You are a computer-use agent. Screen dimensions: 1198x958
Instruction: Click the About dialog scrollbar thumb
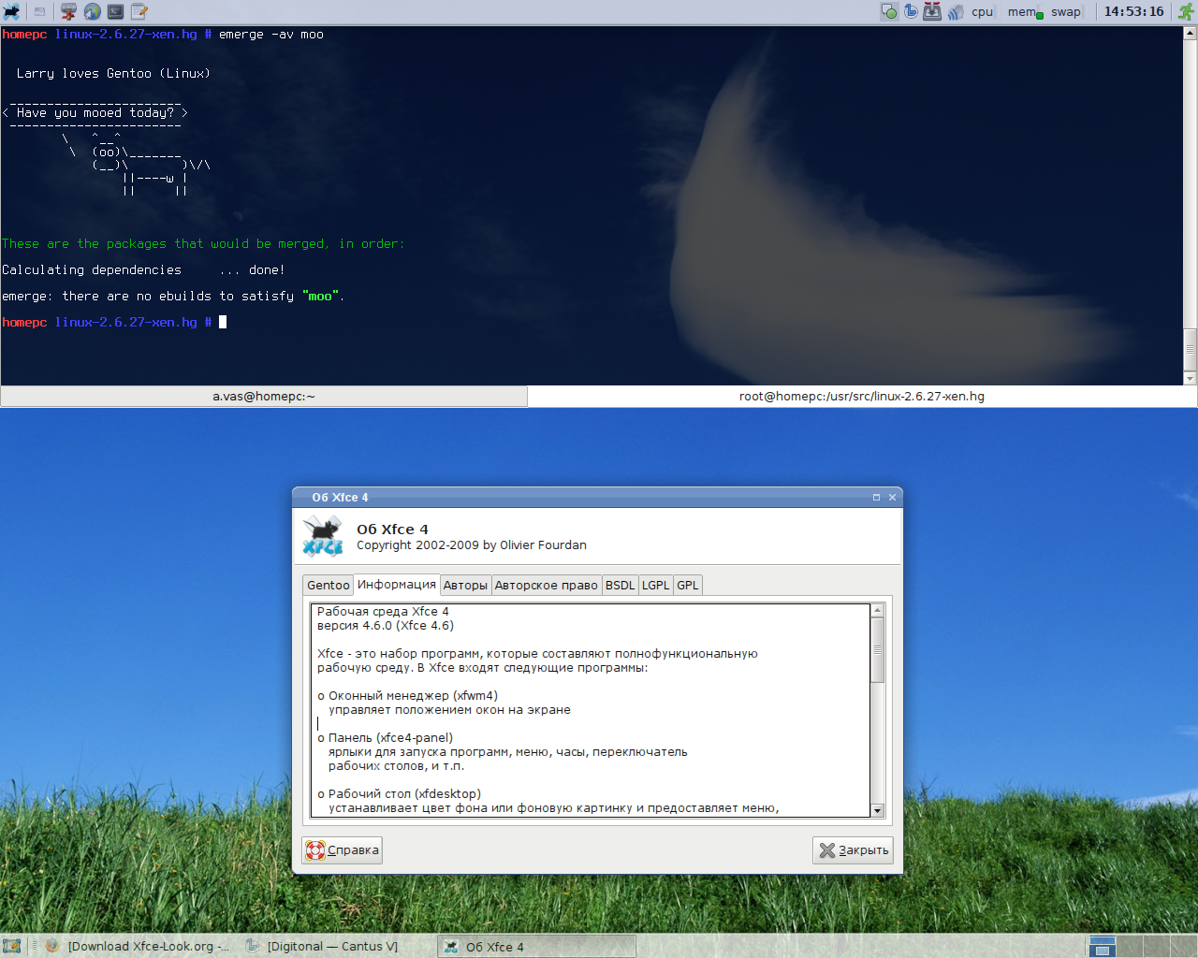point(878,649)
